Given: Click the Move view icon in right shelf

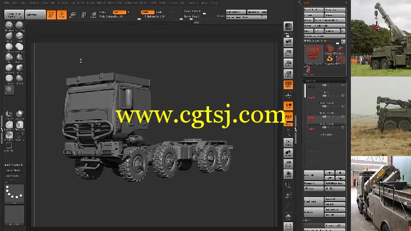Looking at the screenshot, I should 288,153.
